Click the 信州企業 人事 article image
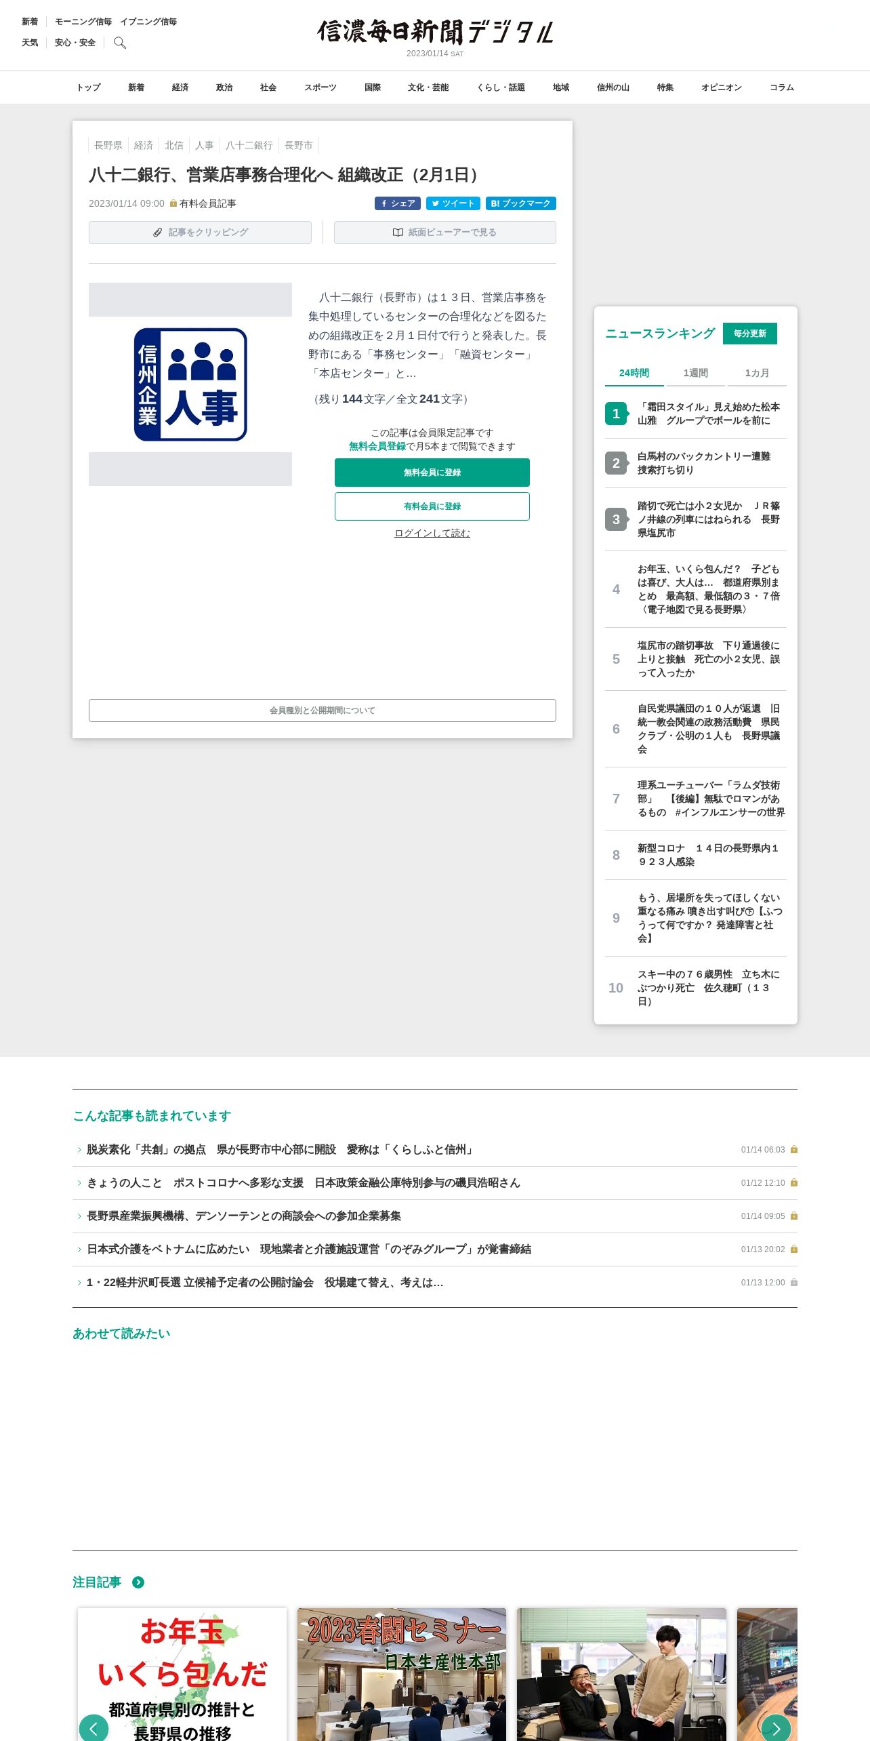The height and width of the screenshot is (1741, 870). pyautogui.click(x=190, y=384)
